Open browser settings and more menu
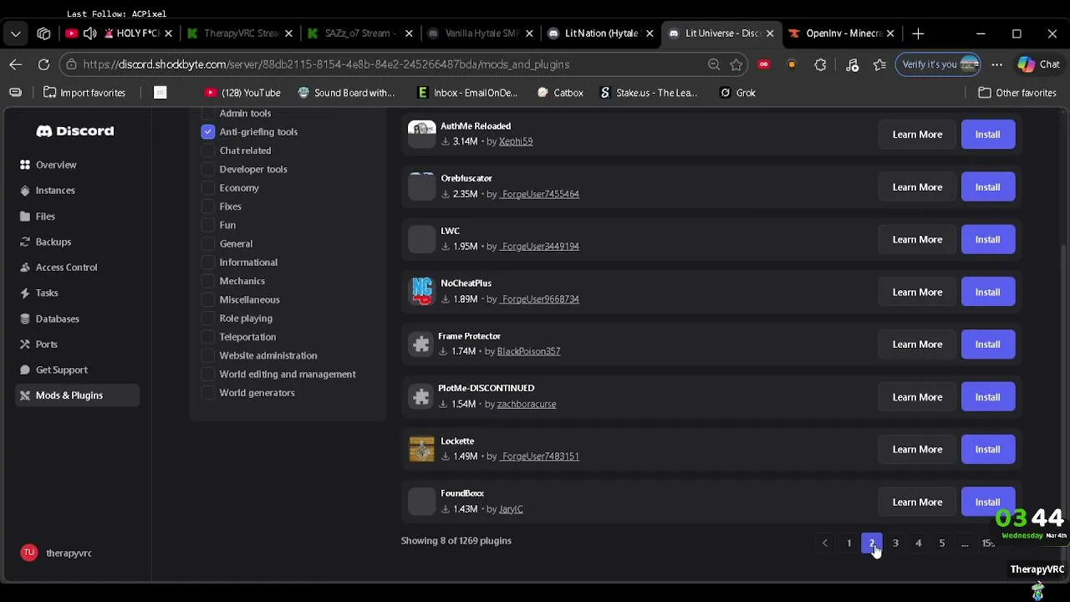This screenshot has height=602, width=1070. (x=997, y=64)
